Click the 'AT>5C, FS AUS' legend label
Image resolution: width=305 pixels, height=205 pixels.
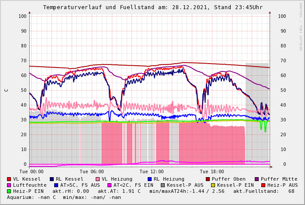coord(80,185)
